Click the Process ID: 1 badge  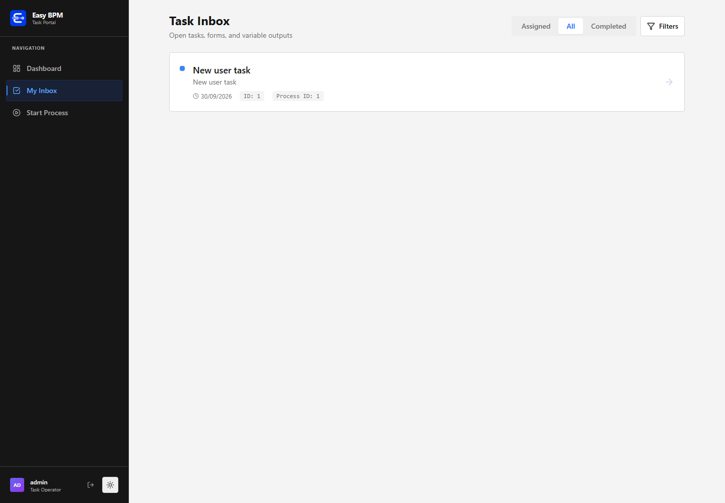pyautogui.click(x=298, y=96)
